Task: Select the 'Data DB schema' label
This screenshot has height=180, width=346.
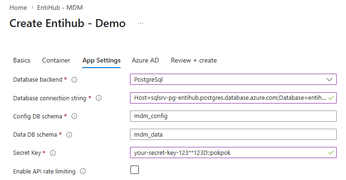Action: [x=35, y=135]
